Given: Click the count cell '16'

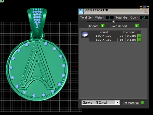Looking at the screenshot, I should (121, 40).
